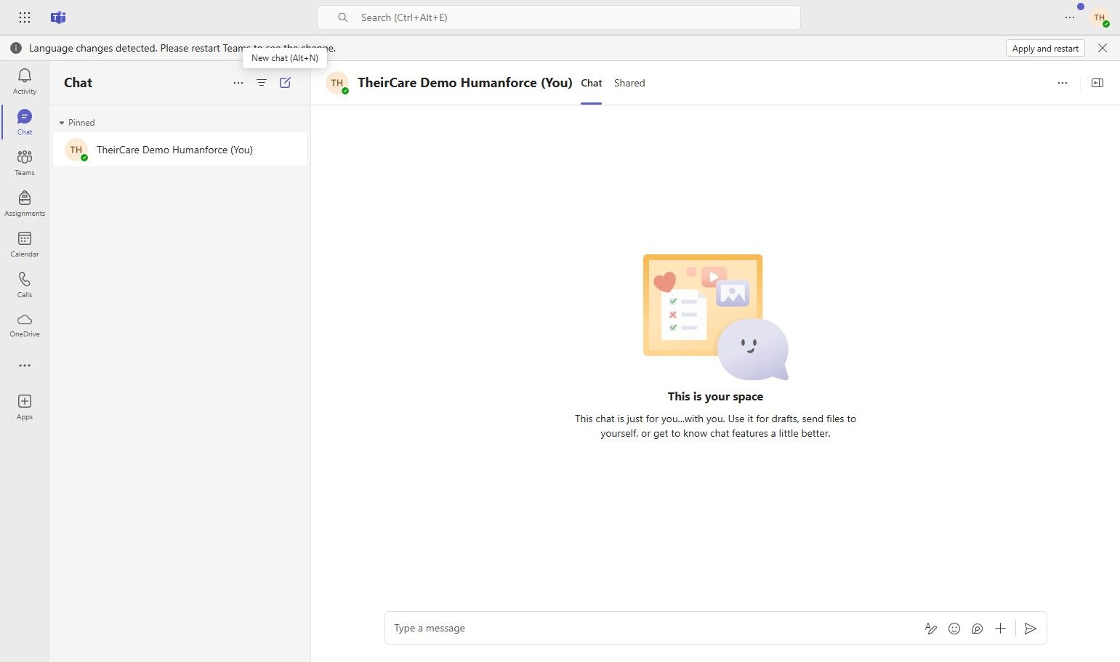Open actions and apps plus menu
The image size is (1120, 662).
pos(1001,629)
